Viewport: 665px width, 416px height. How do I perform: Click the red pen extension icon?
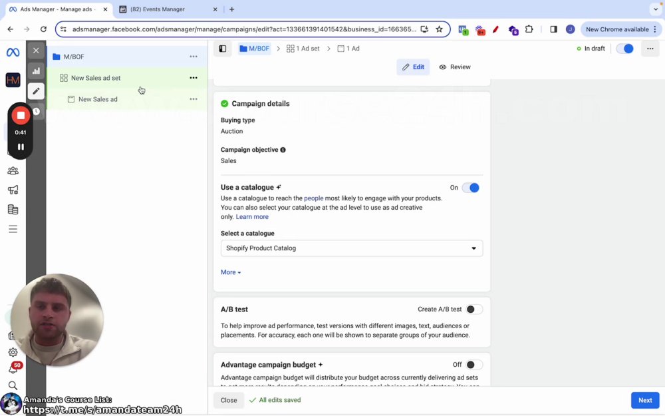[x=496, y=29]
